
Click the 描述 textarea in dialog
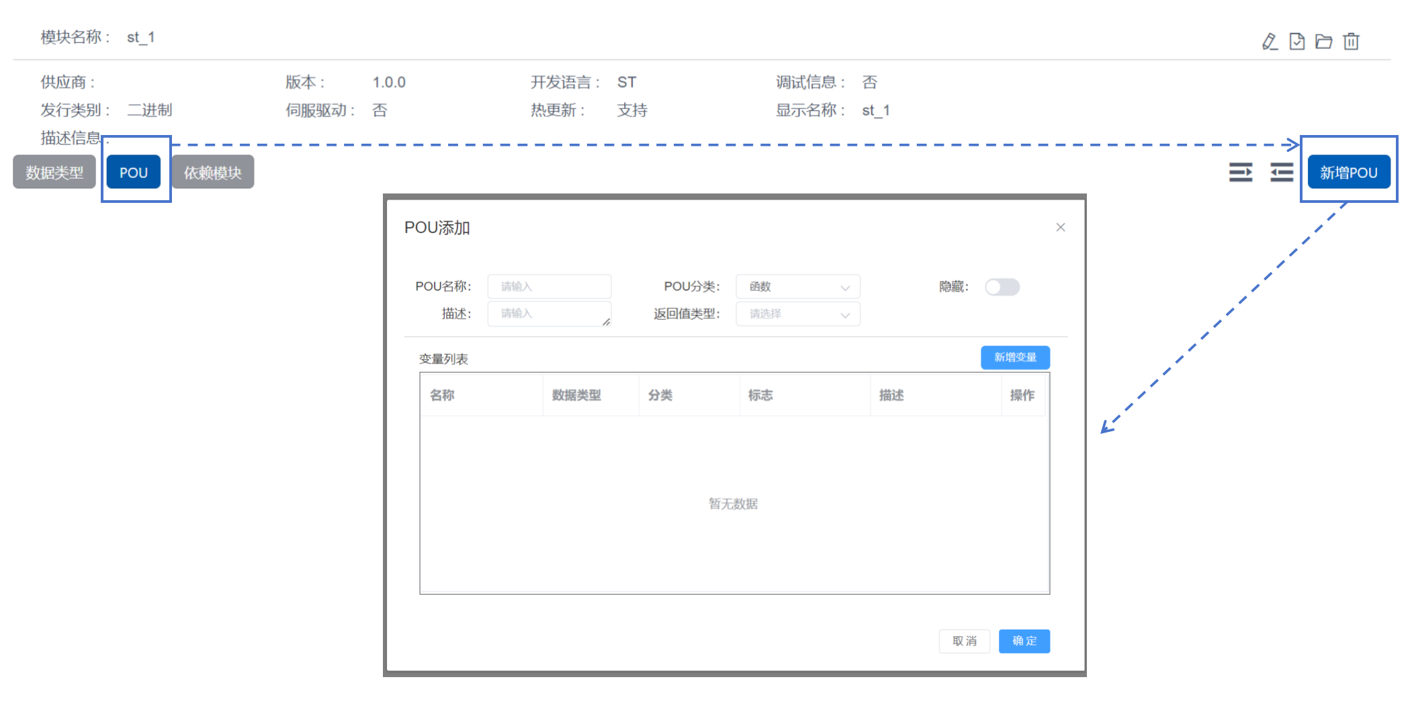549,314
